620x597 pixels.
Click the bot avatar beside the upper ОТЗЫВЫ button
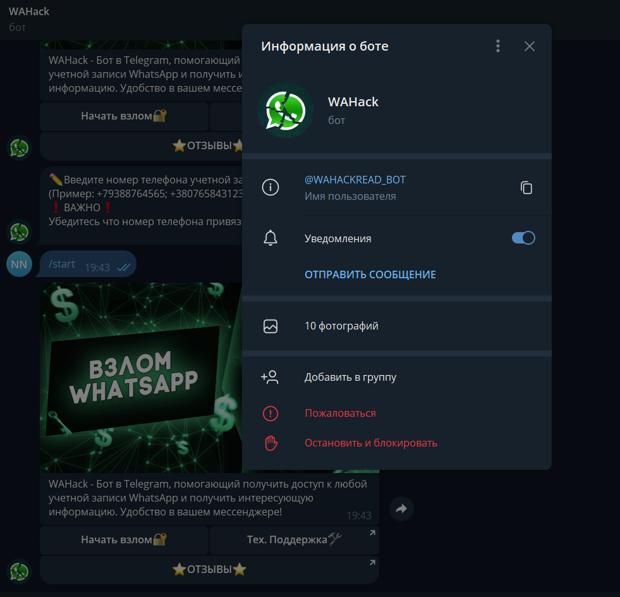pyautogui.click(x=19, y=147)
